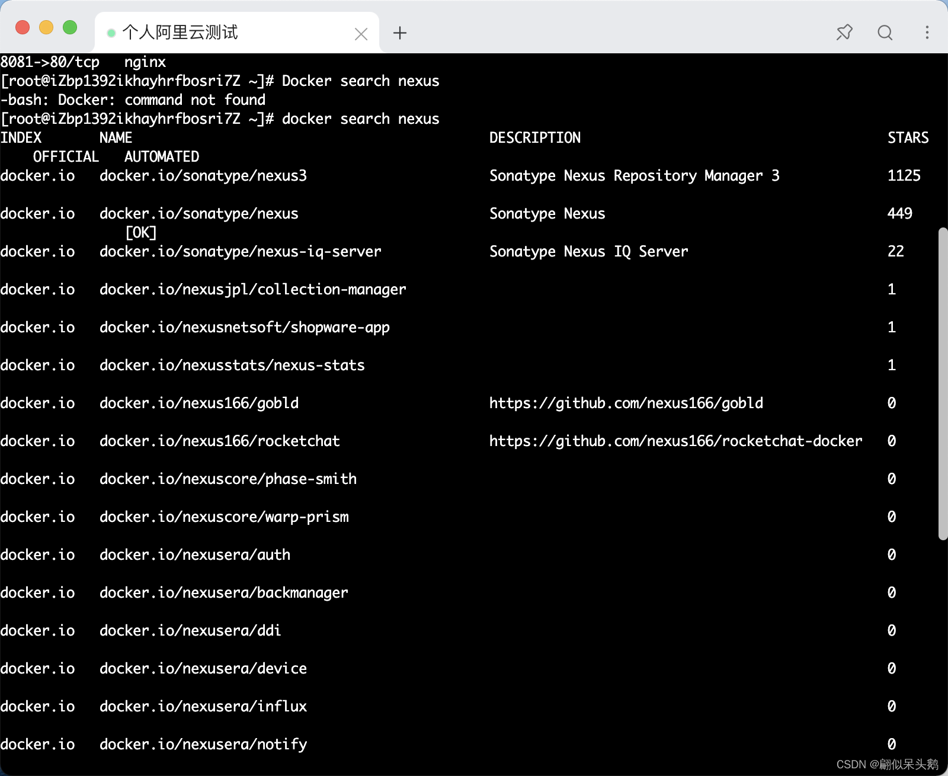Open the search magnifier icon
Screen dimensions: 948x776
(x=885, y=33)
